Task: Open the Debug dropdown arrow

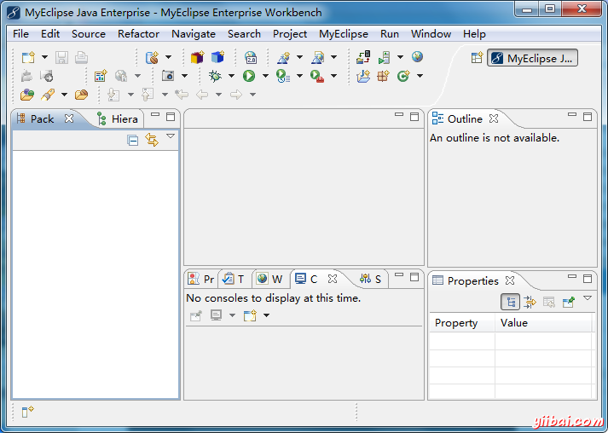Action: click(231, 76)
